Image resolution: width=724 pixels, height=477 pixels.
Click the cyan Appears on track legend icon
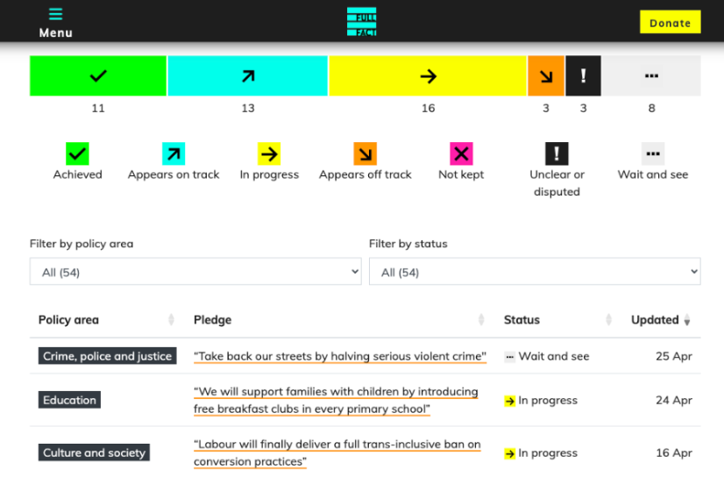[174, 153]
